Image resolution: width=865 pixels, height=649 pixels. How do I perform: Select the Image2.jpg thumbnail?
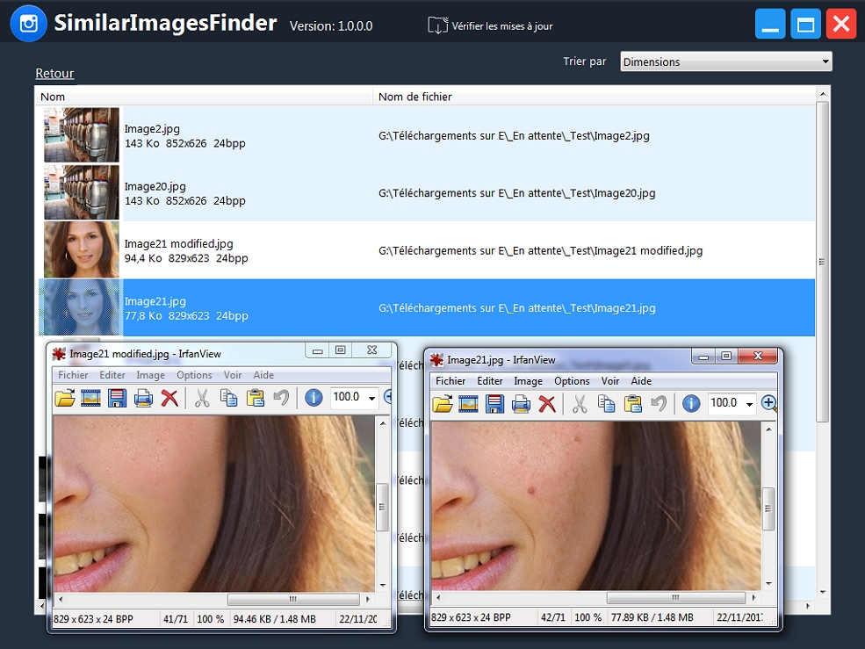82,134
